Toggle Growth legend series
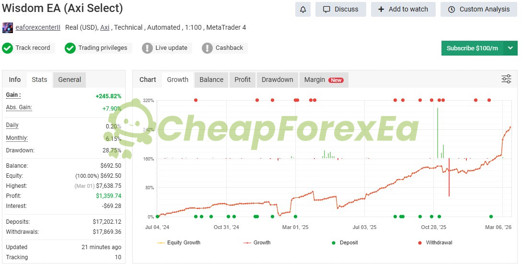The height and width of the screenshot is (264, 522). pos(256,243)
